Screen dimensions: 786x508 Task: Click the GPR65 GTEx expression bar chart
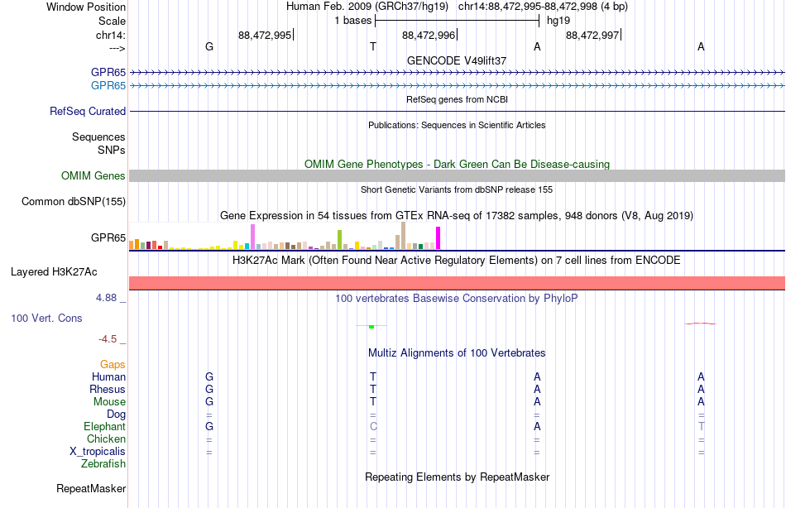[285, 236]
